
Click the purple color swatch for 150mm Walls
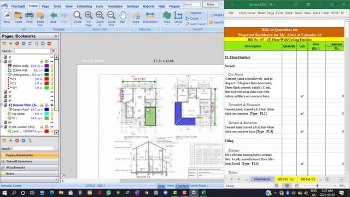tap(46, 66)
